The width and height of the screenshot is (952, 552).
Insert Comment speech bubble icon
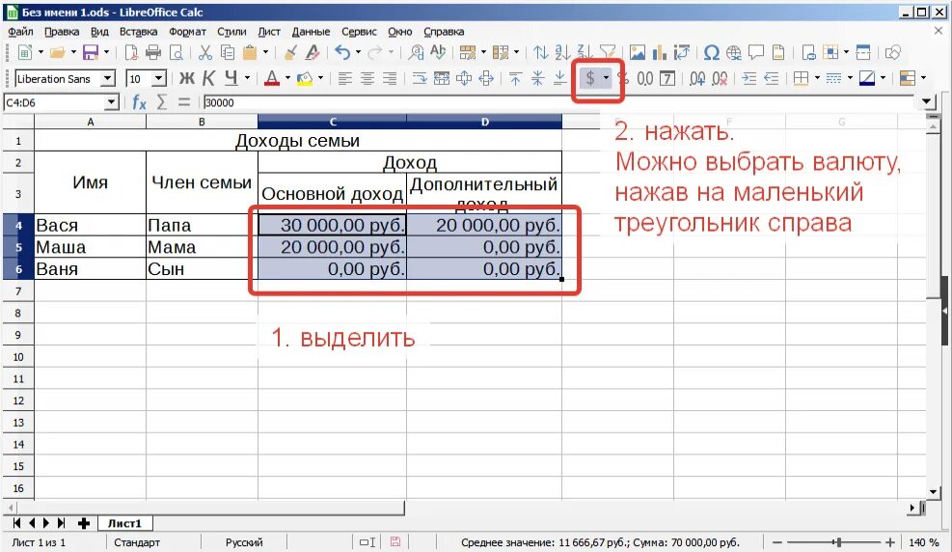tap(756, 53)
